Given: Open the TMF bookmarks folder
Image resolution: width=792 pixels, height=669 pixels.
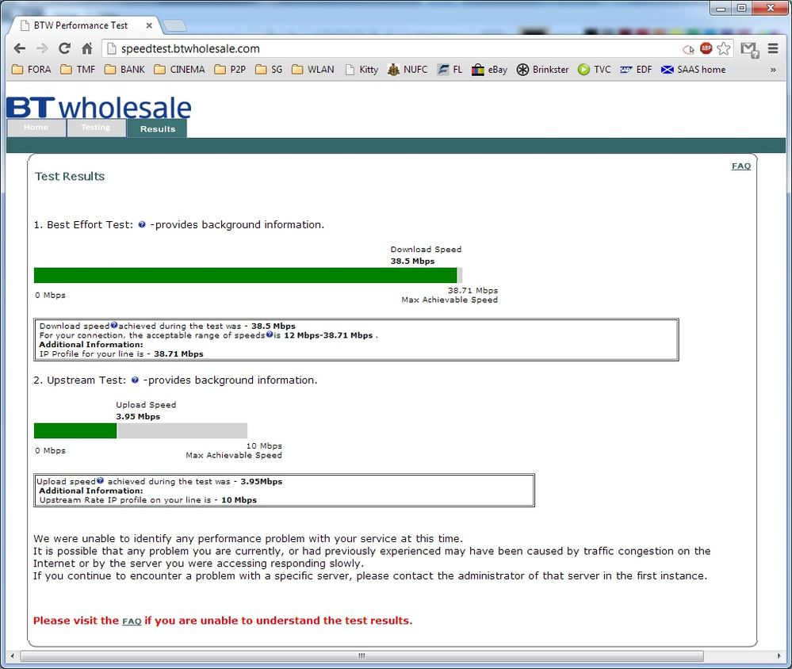Looking at the screenshot, I should [77, 70].
